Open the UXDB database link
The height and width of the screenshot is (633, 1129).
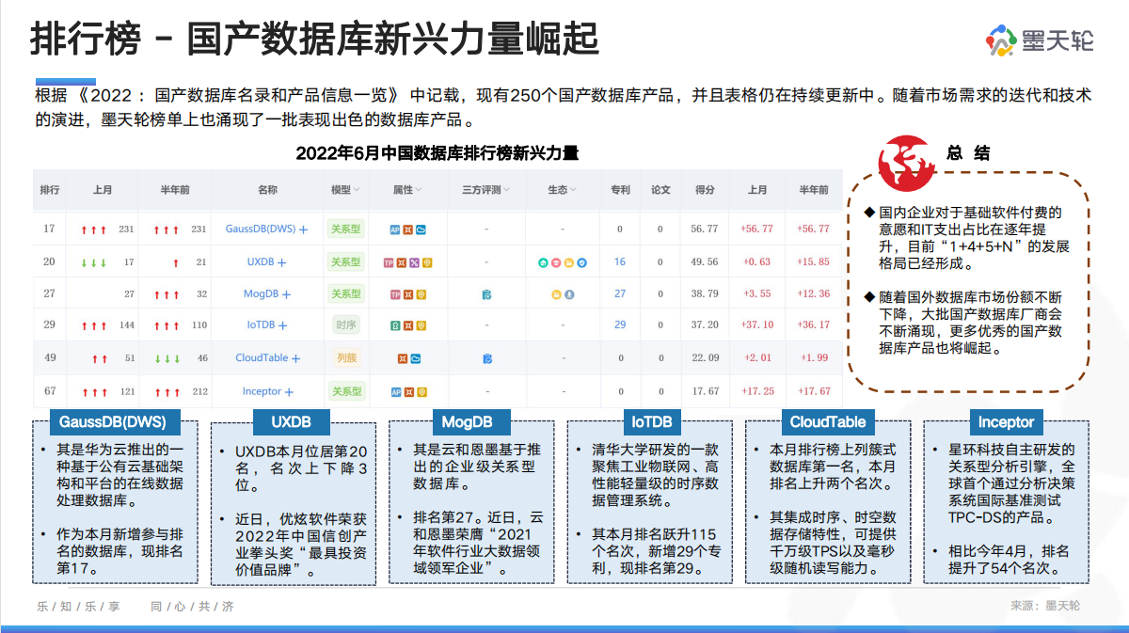[x=261, y=262]
